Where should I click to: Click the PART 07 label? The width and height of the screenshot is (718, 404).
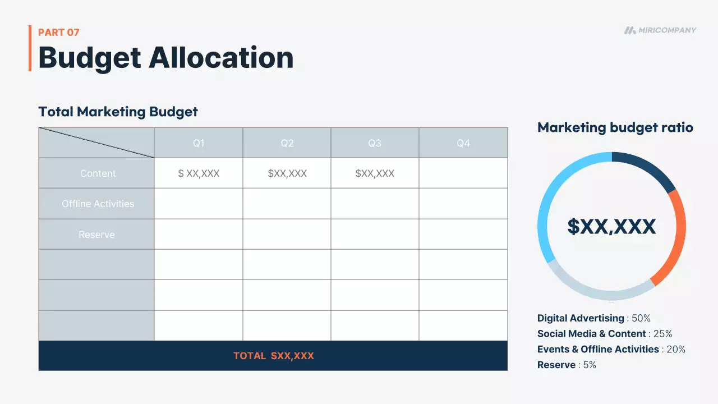[59, 33]
